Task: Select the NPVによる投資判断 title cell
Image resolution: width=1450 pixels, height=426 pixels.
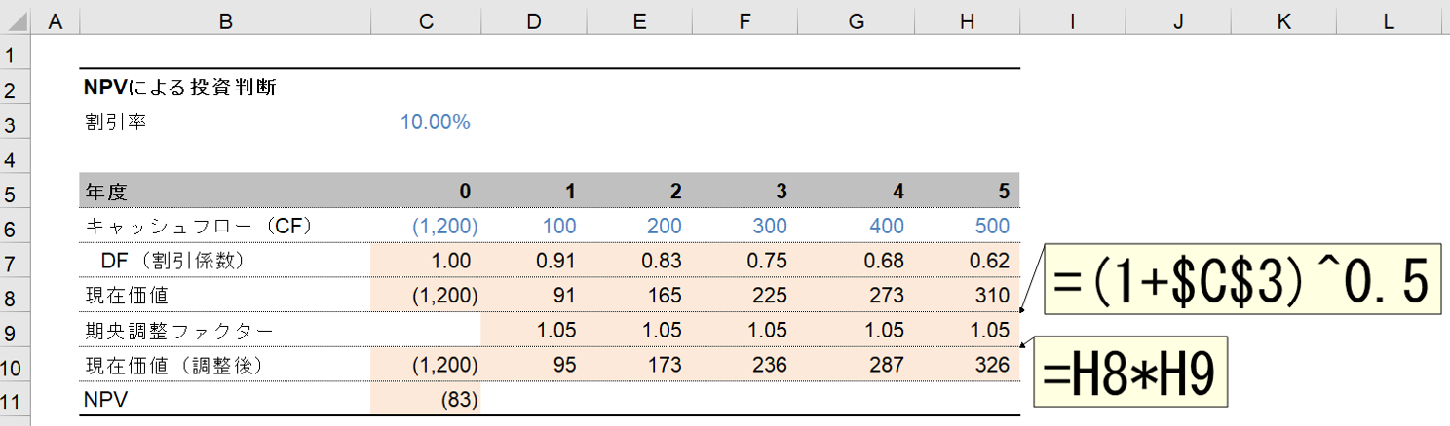Action: (x=180, y=89)
